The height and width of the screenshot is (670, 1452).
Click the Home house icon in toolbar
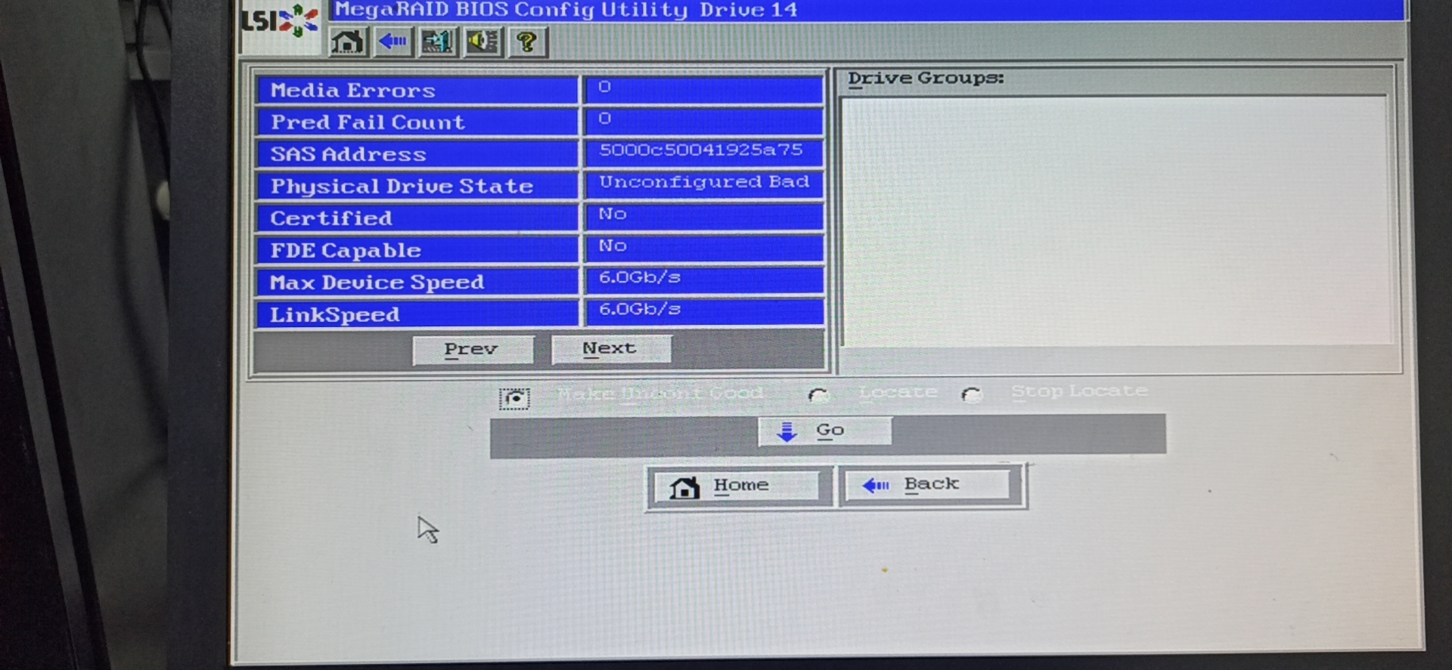347,42
